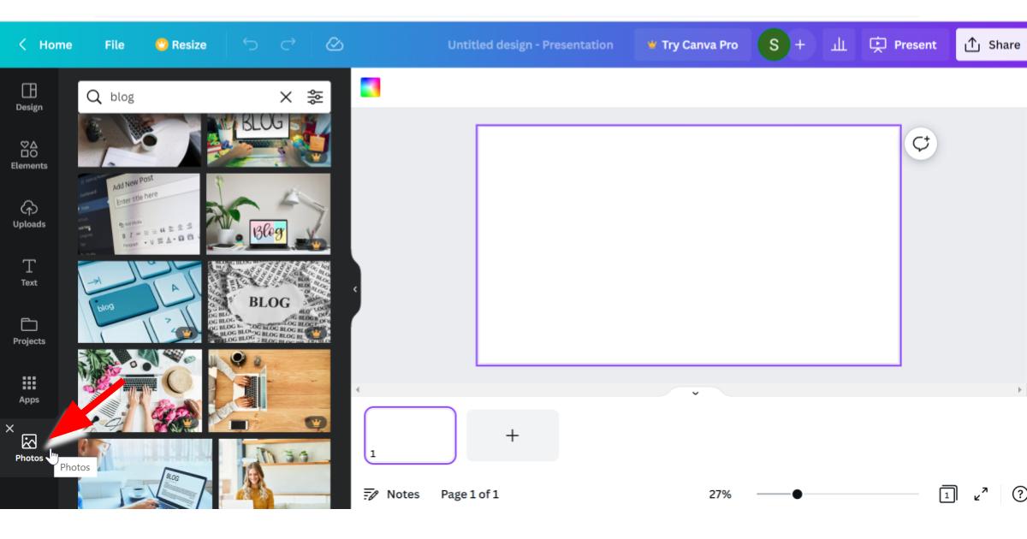The image size is (1027, 539).
Task: Remove Photos tab with small X
Action: 9,428
